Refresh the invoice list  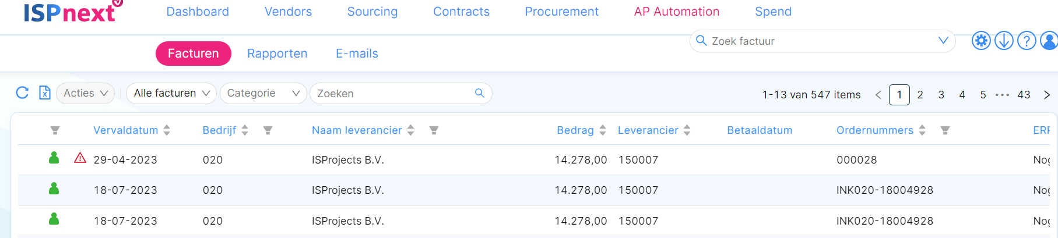pos(22,93)
